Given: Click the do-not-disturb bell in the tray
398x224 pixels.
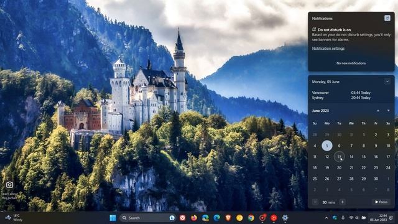Looking at the screenshot, I should [x=391, y=218].
